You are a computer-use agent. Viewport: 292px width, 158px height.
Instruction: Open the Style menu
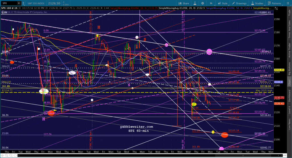pyautogui.click(x=223, y=3)
